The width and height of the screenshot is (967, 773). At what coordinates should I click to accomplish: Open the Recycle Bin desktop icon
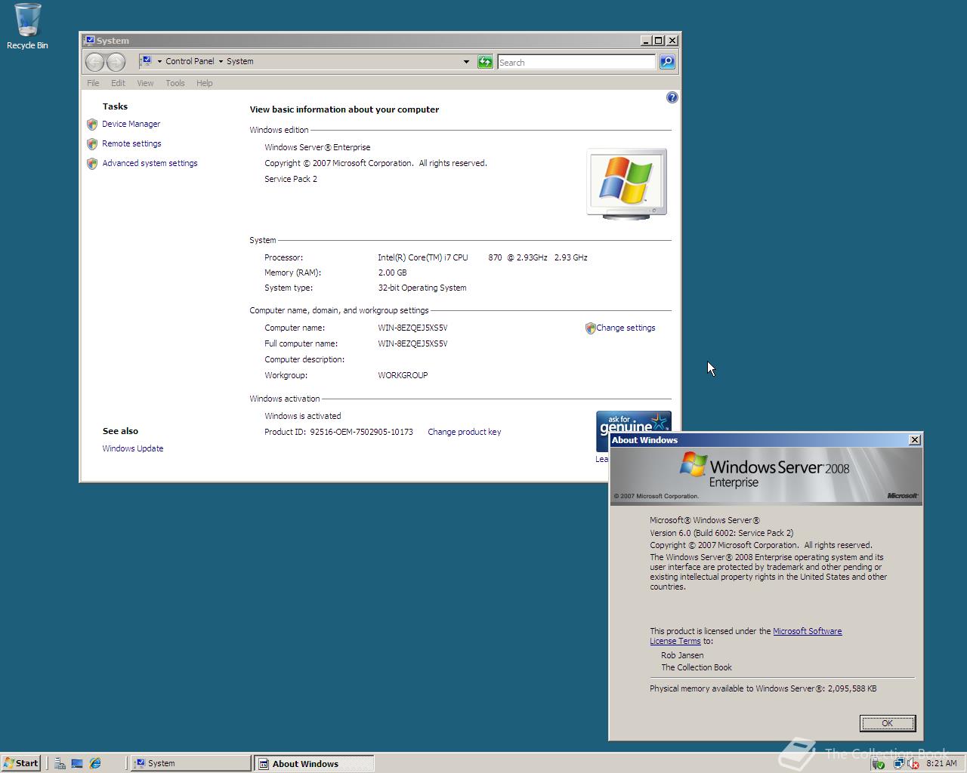coord(27,26)
